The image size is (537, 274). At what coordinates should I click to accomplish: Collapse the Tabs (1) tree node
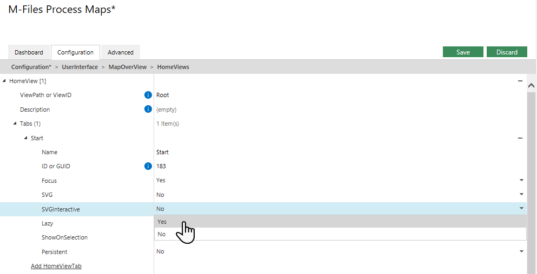(15, 124)
